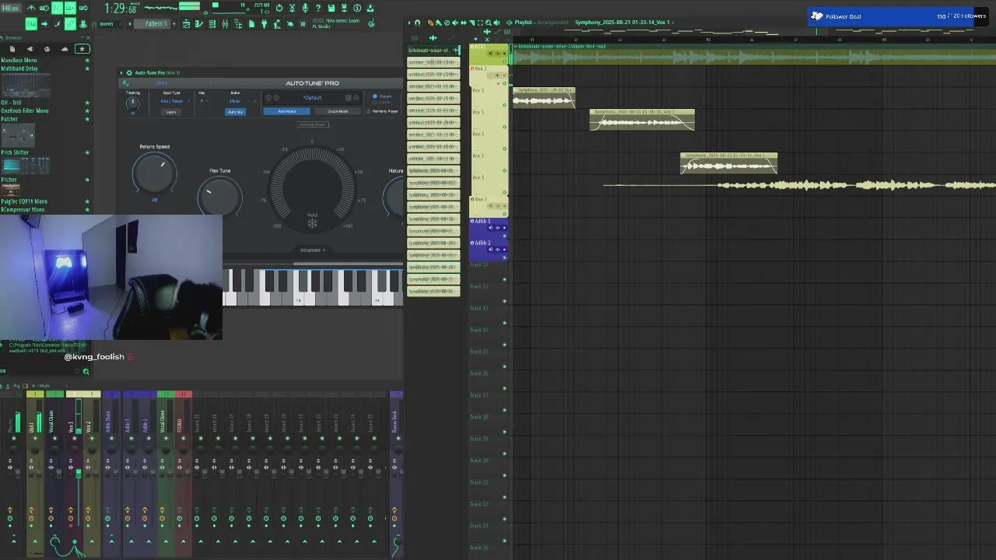This screenshot has height=560, width=996.
Task: Select the kvkobeatz ocean-drive beat clip
Action: pyautogui.click(x=753, y=54)
